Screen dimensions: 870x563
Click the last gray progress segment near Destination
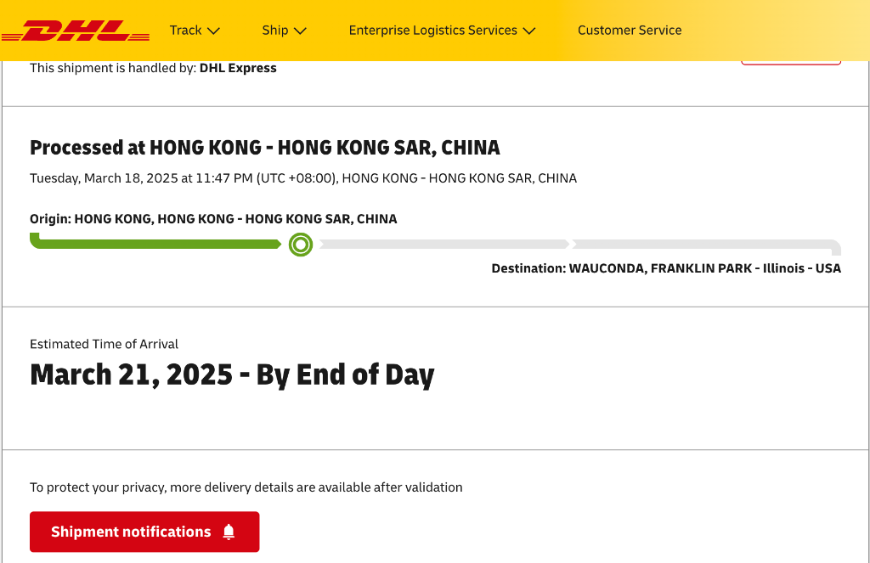pos(705,245)
